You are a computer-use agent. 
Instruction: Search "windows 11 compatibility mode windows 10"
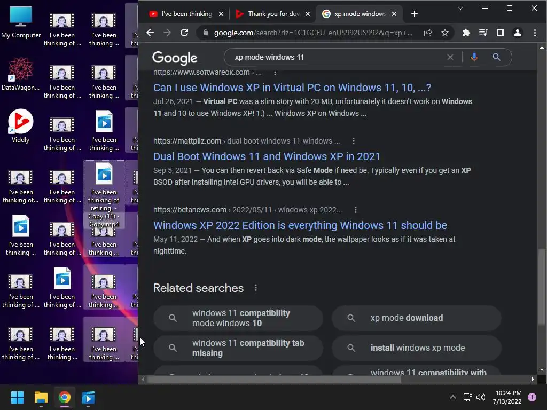click(x=238, y=318)
